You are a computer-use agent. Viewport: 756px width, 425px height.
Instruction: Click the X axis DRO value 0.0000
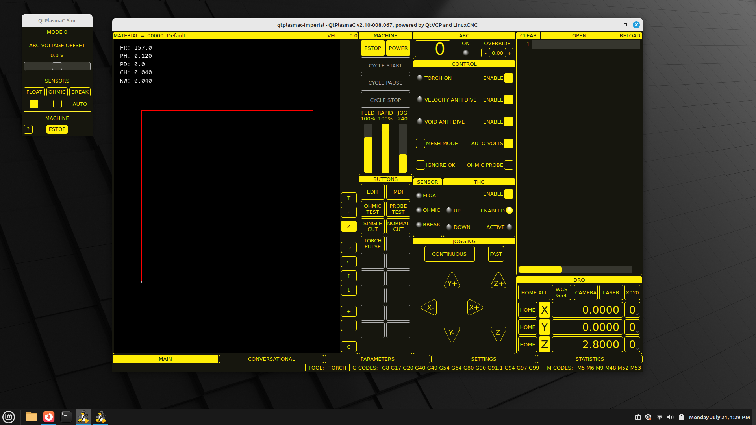(x=587, y=310)
